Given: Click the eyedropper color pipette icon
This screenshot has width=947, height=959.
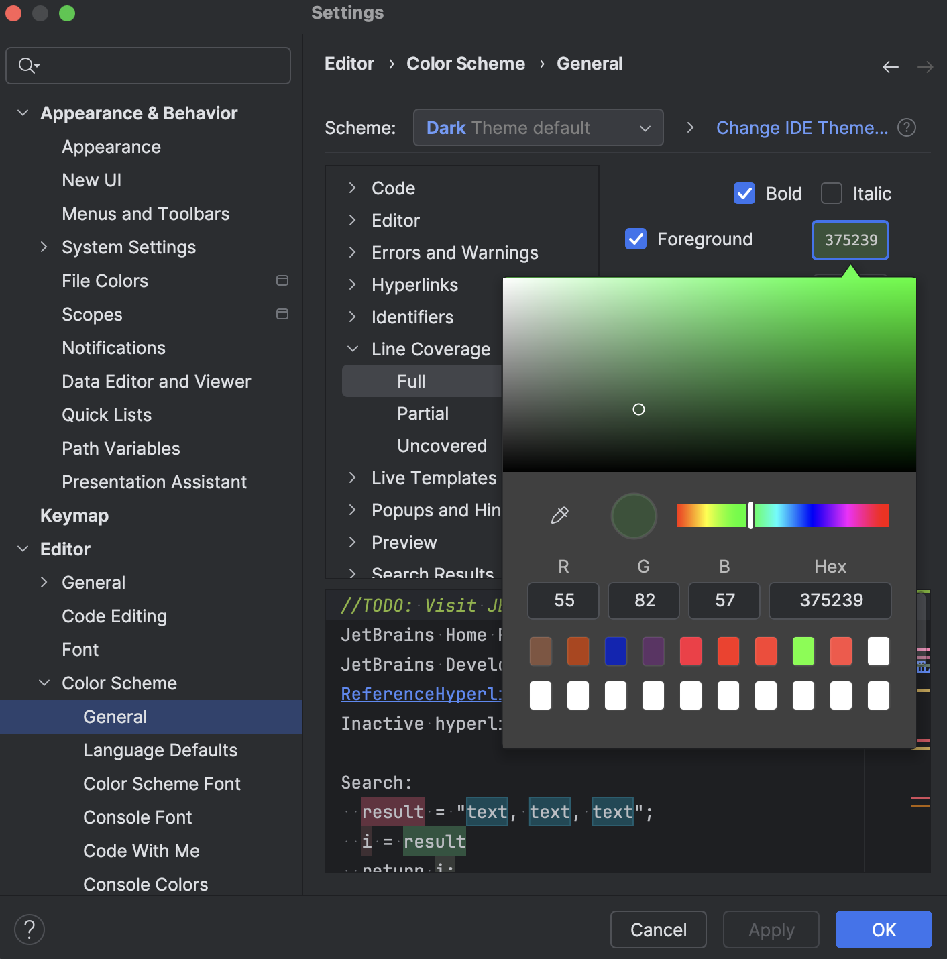Looking at the screenshot, I should click(x=559, y=515).
